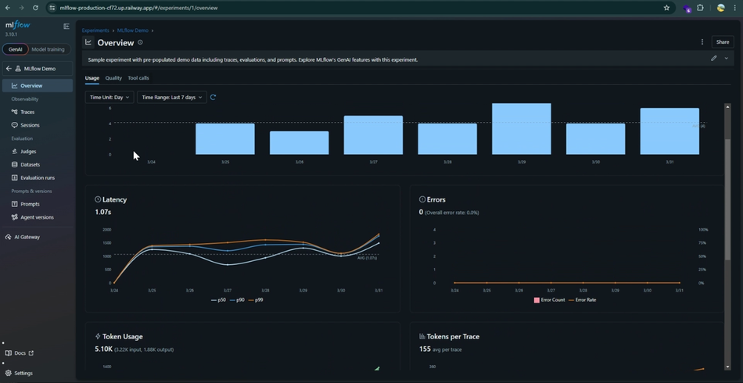Screen dimensions: 743x383
Task: Go back using the MLflow Demo arrow
Action: pos(9,69)
